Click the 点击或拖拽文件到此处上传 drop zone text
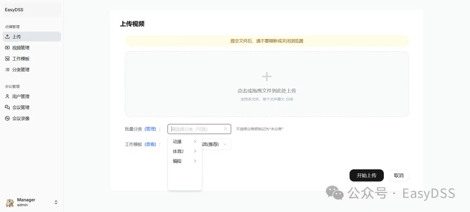This screenshot has height=212, width=470. 267,91
